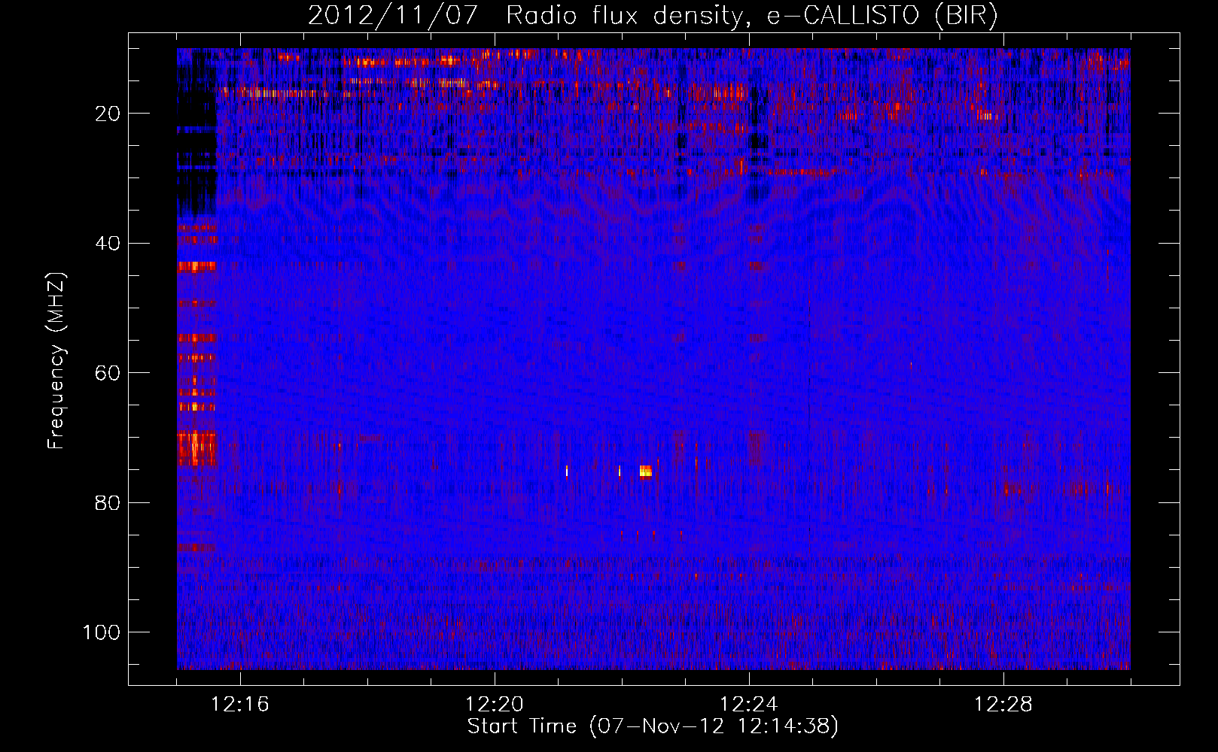Click the 60 MHz frequency tick label

(x=108, y=373)
